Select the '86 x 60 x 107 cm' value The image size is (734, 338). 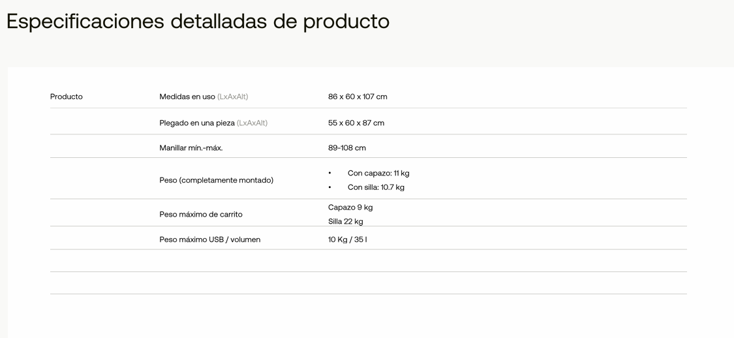pyautogui.click(x=358, y=97)
